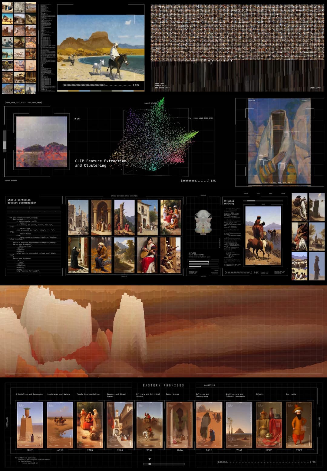Select the Objects category label
This screenshot has height=471, width=327.
pos(259,394)
